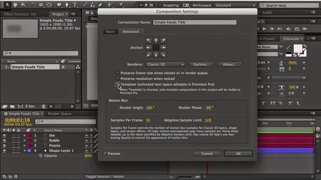Set anchor to top-left arrow
The height and width of the screenshot is (180, 321).
(148, 40)
